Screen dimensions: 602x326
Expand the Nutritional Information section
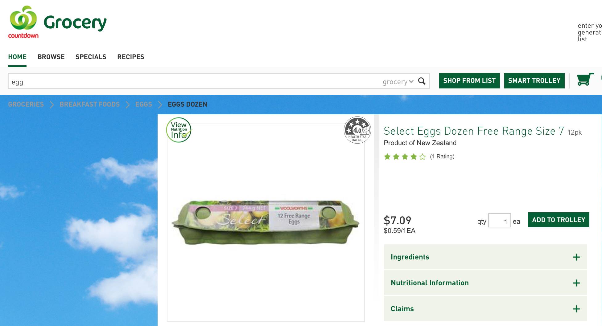429,283
